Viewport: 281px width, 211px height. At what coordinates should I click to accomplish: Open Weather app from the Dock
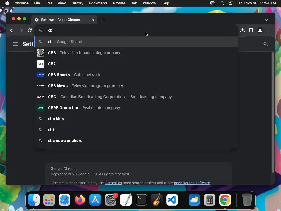click(194, 200)
